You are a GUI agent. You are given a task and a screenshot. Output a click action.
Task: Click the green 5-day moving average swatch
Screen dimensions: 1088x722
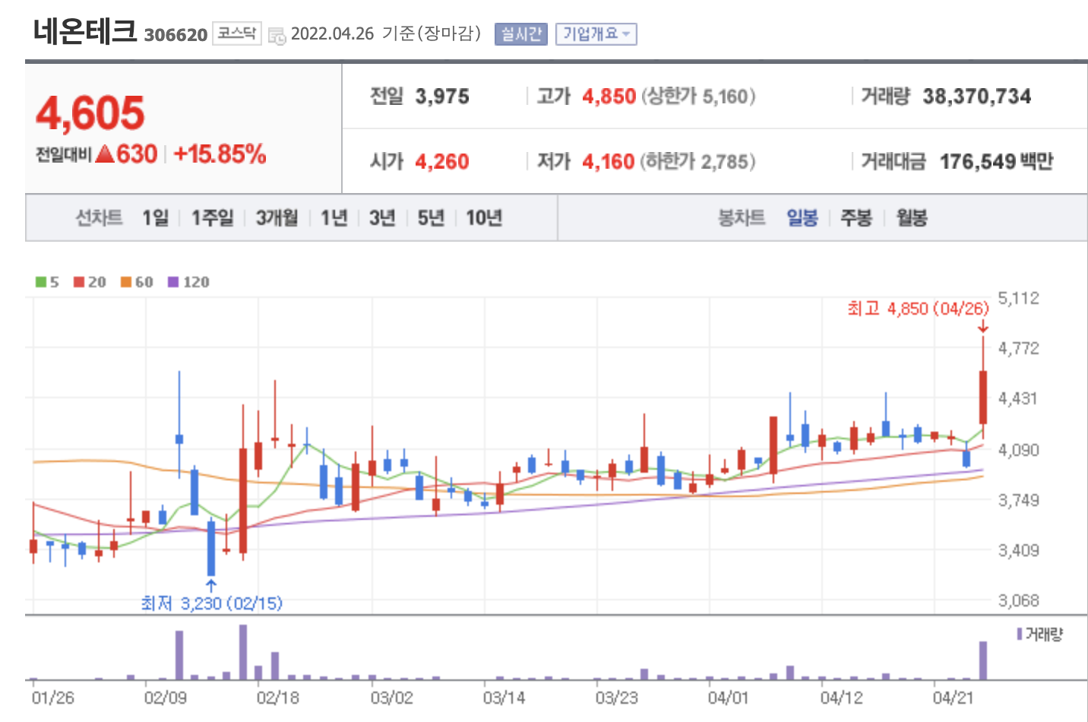point(41,282)
